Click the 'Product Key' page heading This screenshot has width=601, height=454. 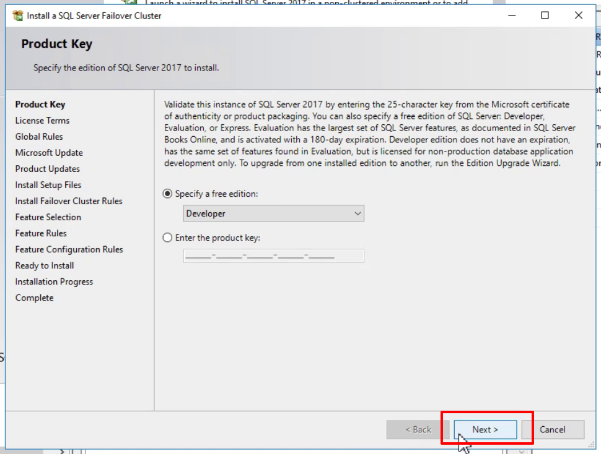(57, 44)
